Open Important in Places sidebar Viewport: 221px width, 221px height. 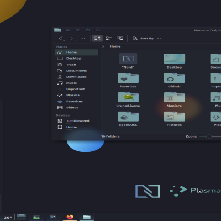tap(76, 89)
